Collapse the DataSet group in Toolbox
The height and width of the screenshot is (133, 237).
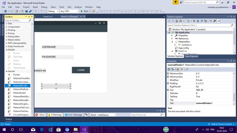(x=6, y=50)
